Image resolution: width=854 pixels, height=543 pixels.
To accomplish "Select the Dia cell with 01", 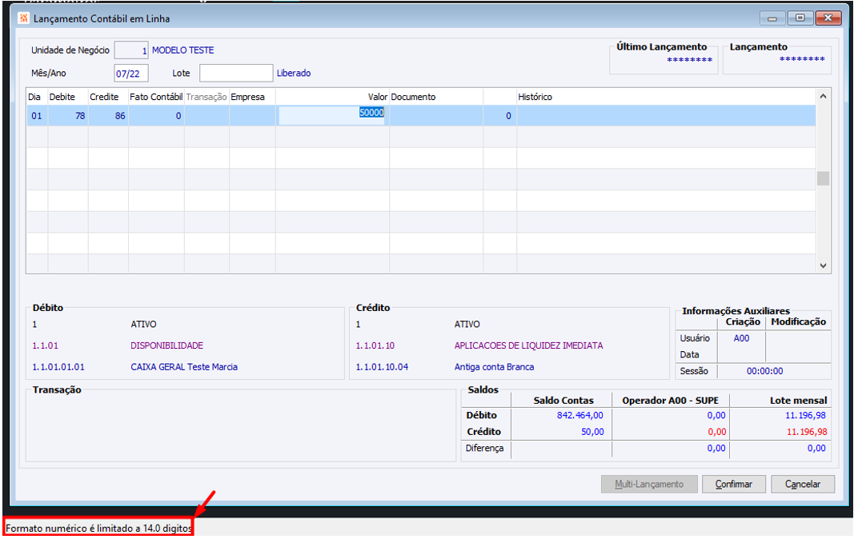I will [37, 116].
